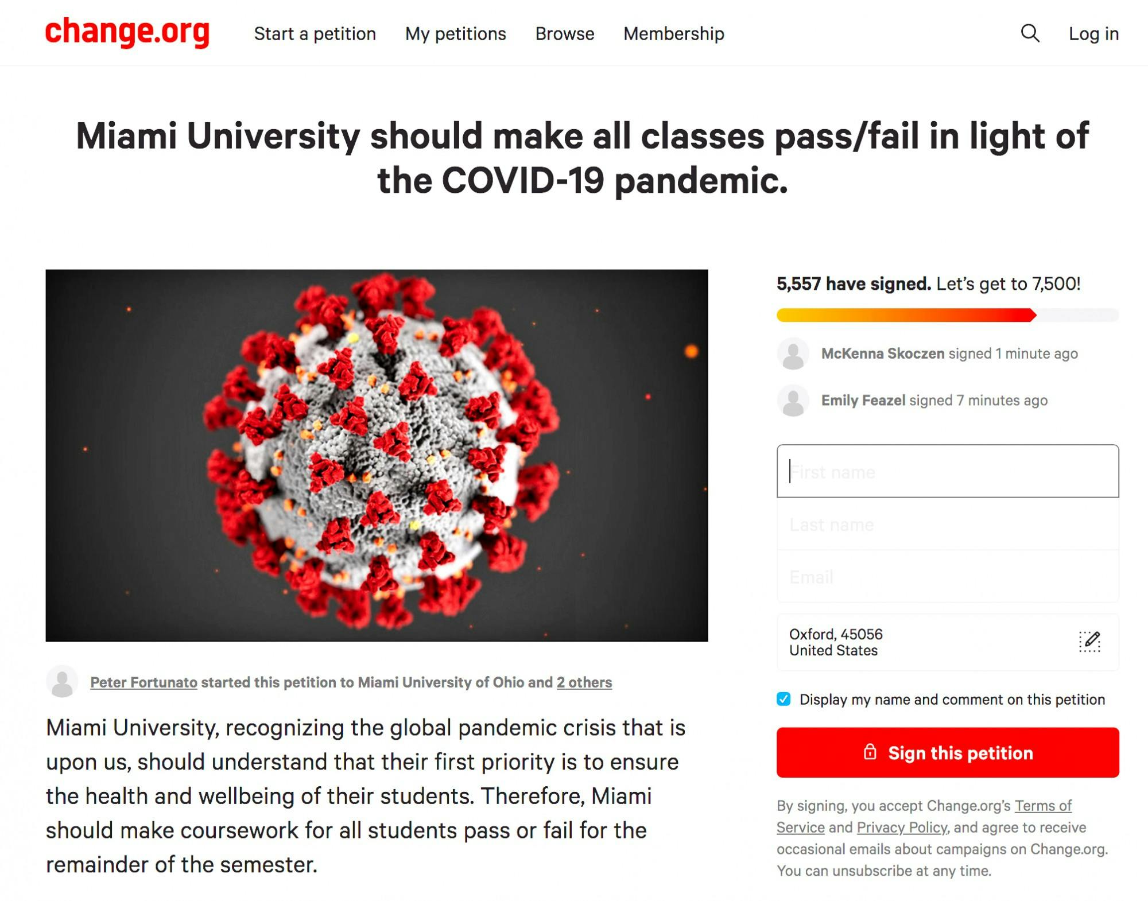
Task: Open the search magnifier icon
Action: (1030, 33)
